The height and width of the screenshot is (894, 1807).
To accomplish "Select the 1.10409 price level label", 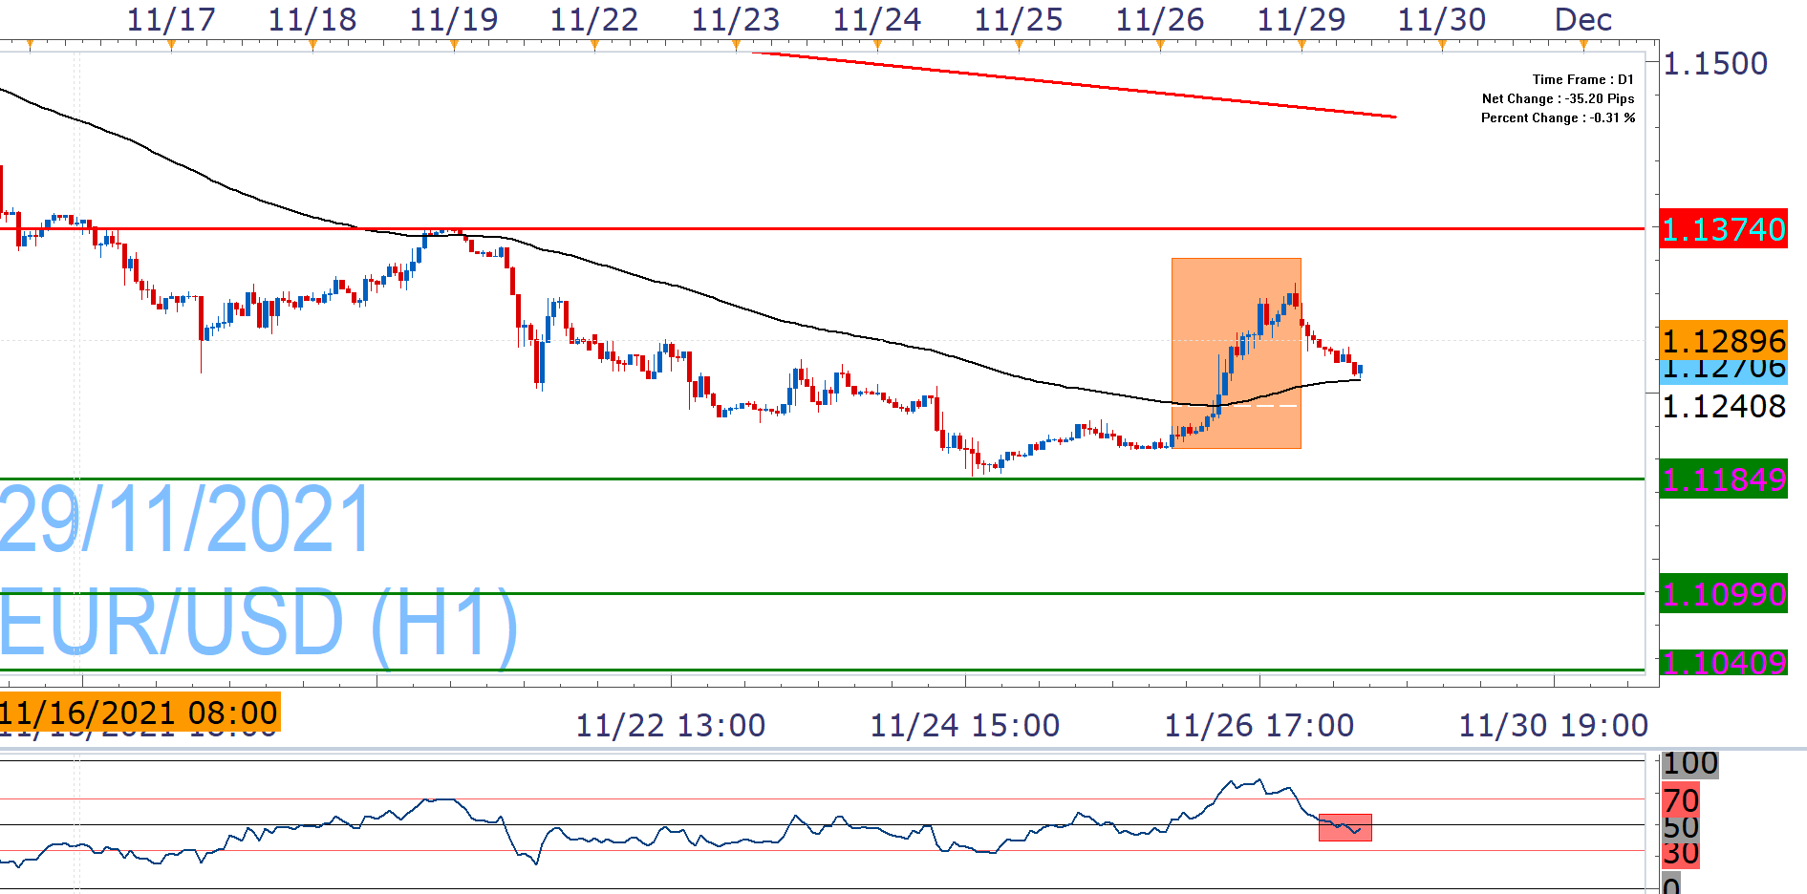I will point(1723,661).
